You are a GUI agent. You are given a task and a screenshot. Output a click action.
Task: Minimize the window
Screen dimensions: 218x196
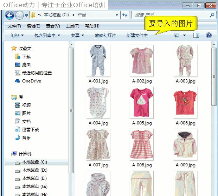click(187, 6)
